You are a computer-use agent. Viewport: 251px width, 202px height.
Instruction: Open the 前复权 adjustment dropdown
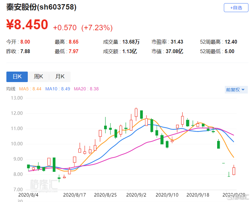coord(236,90)
